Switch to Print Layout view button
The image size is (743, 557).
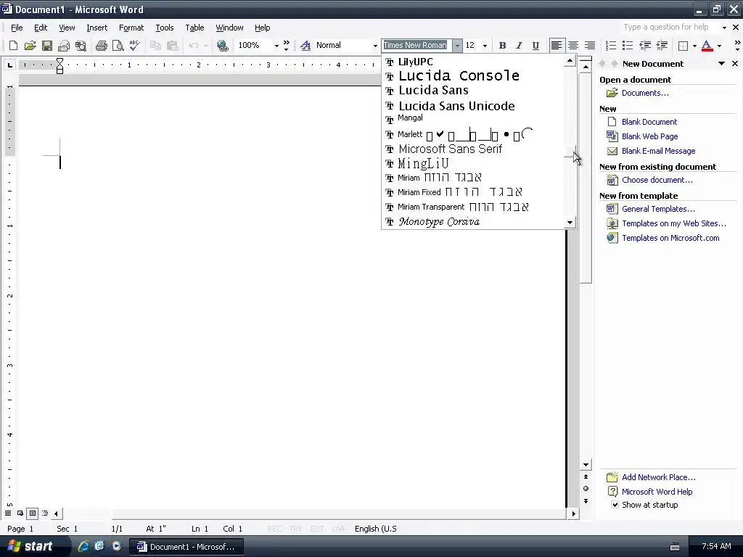[x=32, y=513]
